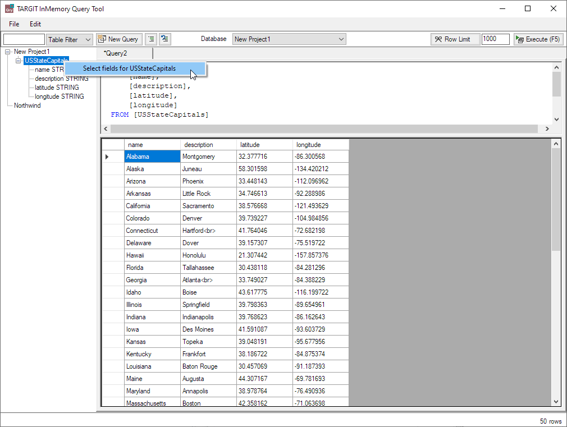Click the Frankfort cell
Image resolution: width=567 pixels, height=427 pixels.
(x=208, y=354)
